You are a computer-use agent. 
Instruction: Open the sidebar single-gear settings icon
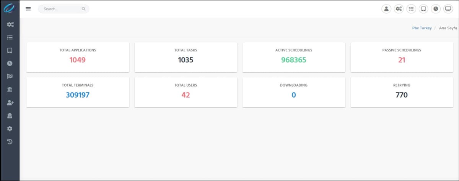pos(10,129)
